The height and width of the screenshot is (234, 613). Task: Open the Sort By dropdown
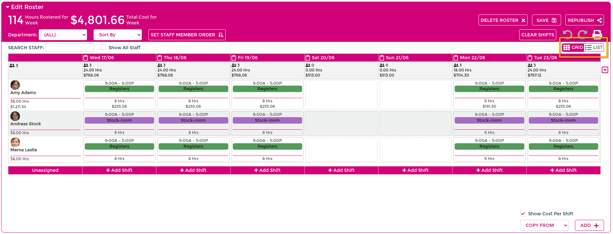click(118, 35)
